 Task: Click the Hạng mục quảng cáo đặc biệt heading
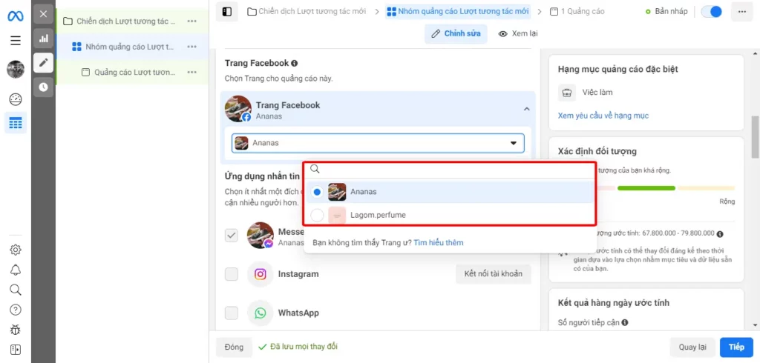tap(618, 69)
